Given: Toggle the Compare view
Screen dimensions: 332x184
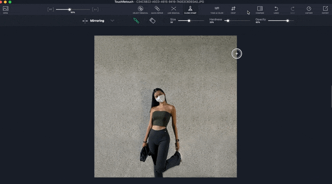Looking at the screenshot, I should point(260,10).
